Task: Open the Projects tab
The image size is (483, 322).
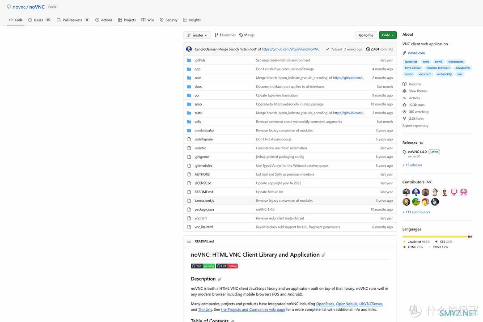Action: [127, 20]
